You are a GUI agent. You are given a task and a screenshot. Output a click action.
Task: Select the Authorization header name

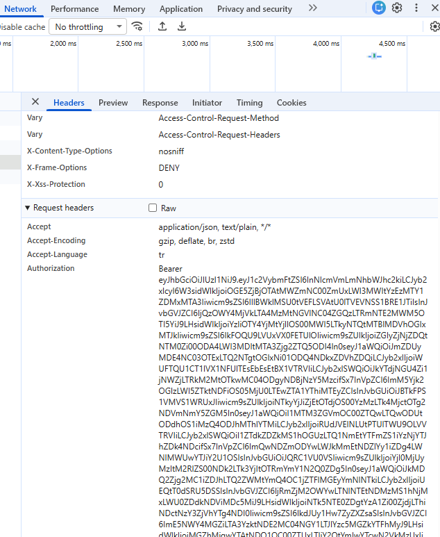coord(51,268)
